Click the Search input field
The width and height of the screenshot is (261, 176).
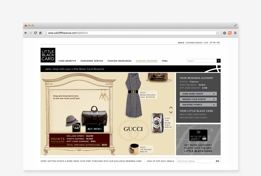pos(202,61)
